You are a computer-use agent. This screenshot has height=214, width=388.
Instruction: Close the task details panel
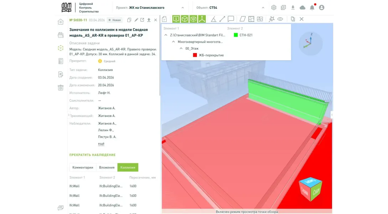point(155,20)
